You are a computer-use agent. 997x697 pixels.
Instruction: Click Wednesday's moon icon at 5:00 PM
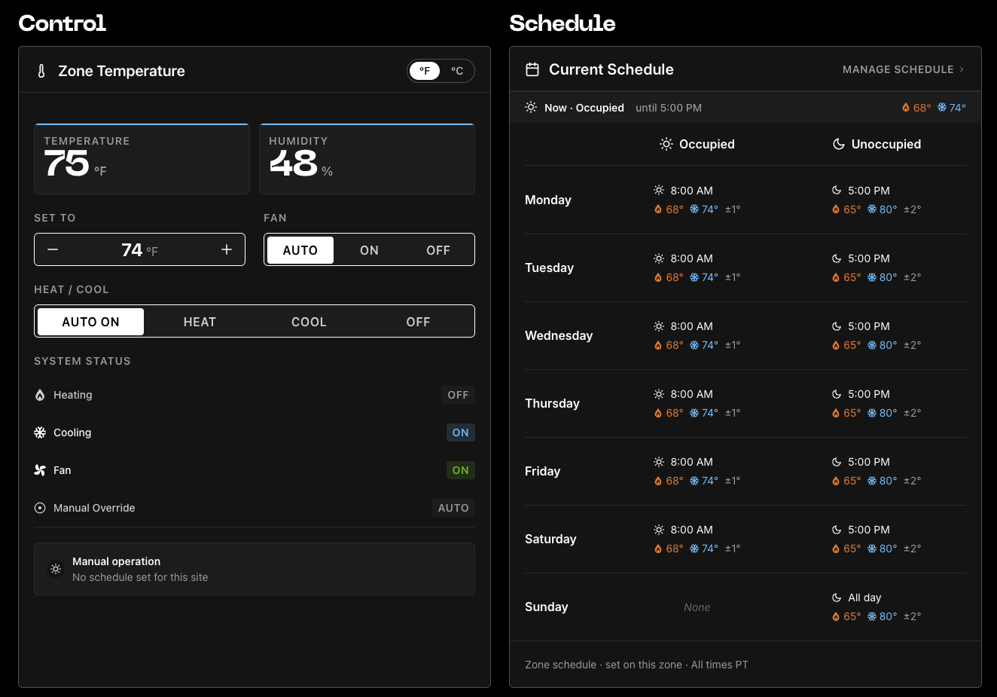(x=836, y=326)
